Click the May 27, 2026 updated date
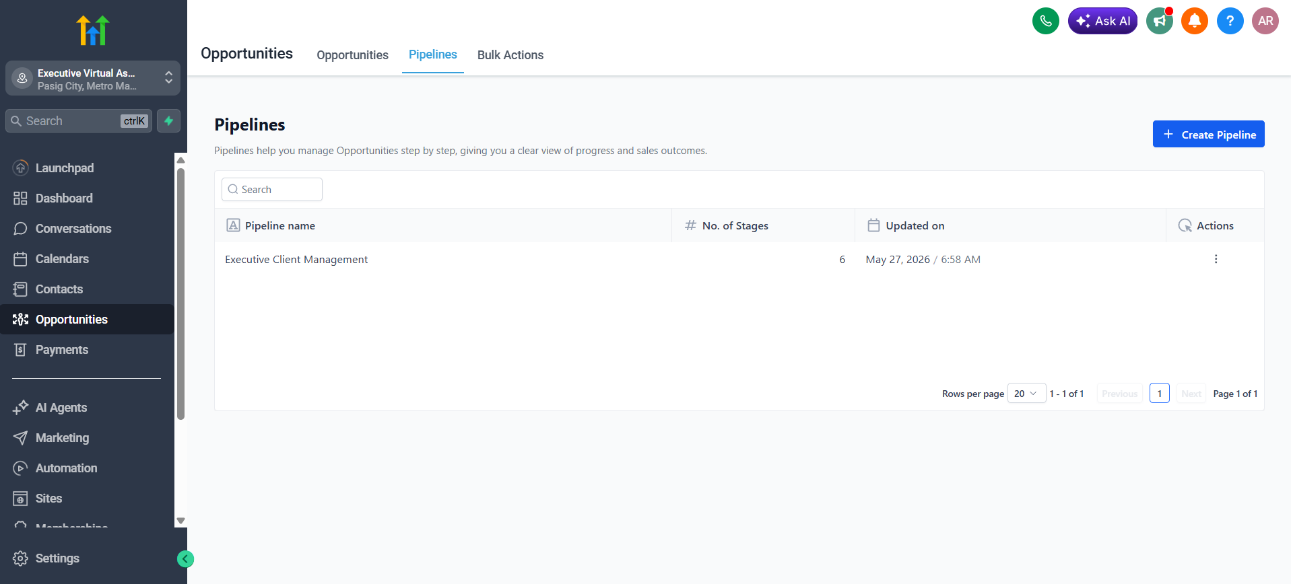Image resolution: width=1291 pixels, height=584 pixels. pyautogui.click(x=898, y=259)
